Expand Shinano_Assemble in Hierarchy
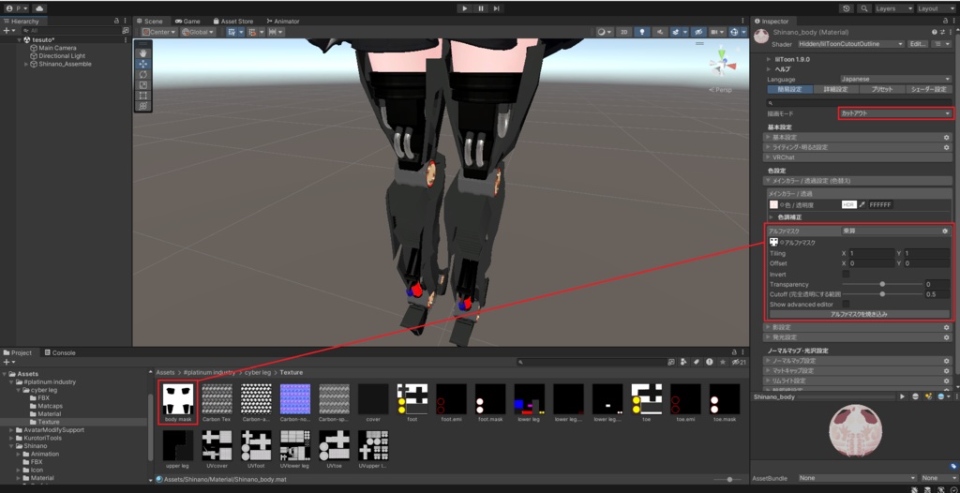The width and height of the screenshot is (960, 493). (x=26, y=64)
